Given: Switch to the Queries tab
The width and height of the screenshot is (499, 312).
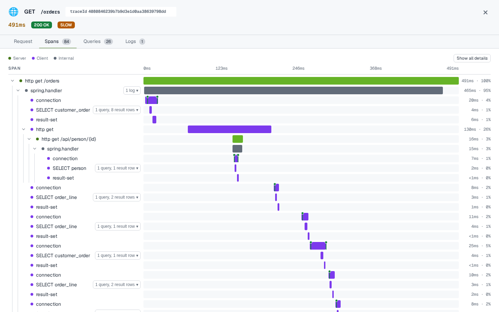Looking at the screenshot, I should tap(98, 42).
